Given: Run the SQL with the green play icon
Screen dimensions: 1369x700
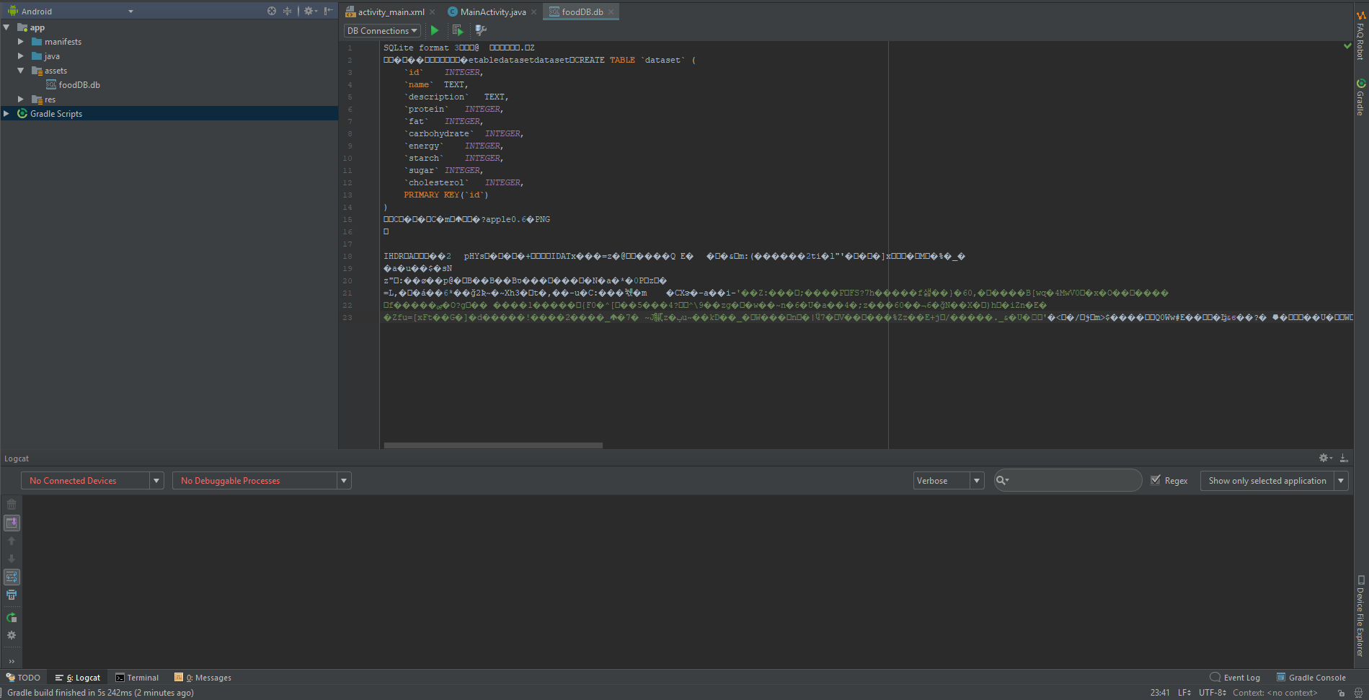Looking at the screenshot, I should (435, 30).
